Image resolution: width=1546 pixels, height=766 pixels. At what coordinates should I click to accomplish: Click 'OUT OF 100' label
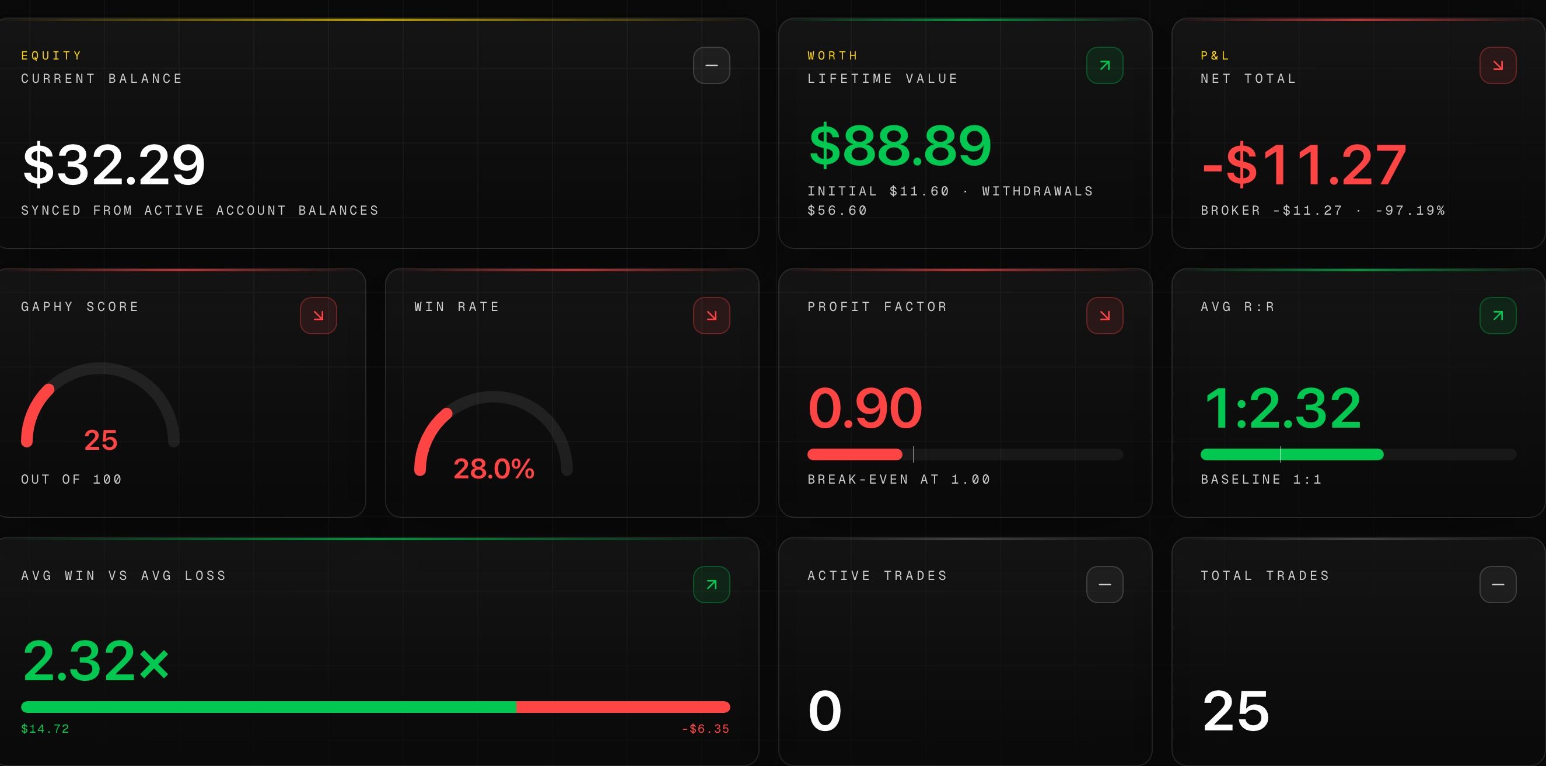pyautogui.click(x=71, y=480)
